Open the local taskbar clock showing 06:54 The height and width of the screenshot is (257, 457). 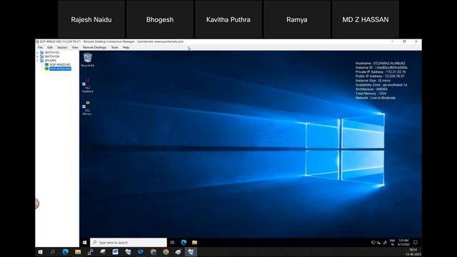point(413,252)
